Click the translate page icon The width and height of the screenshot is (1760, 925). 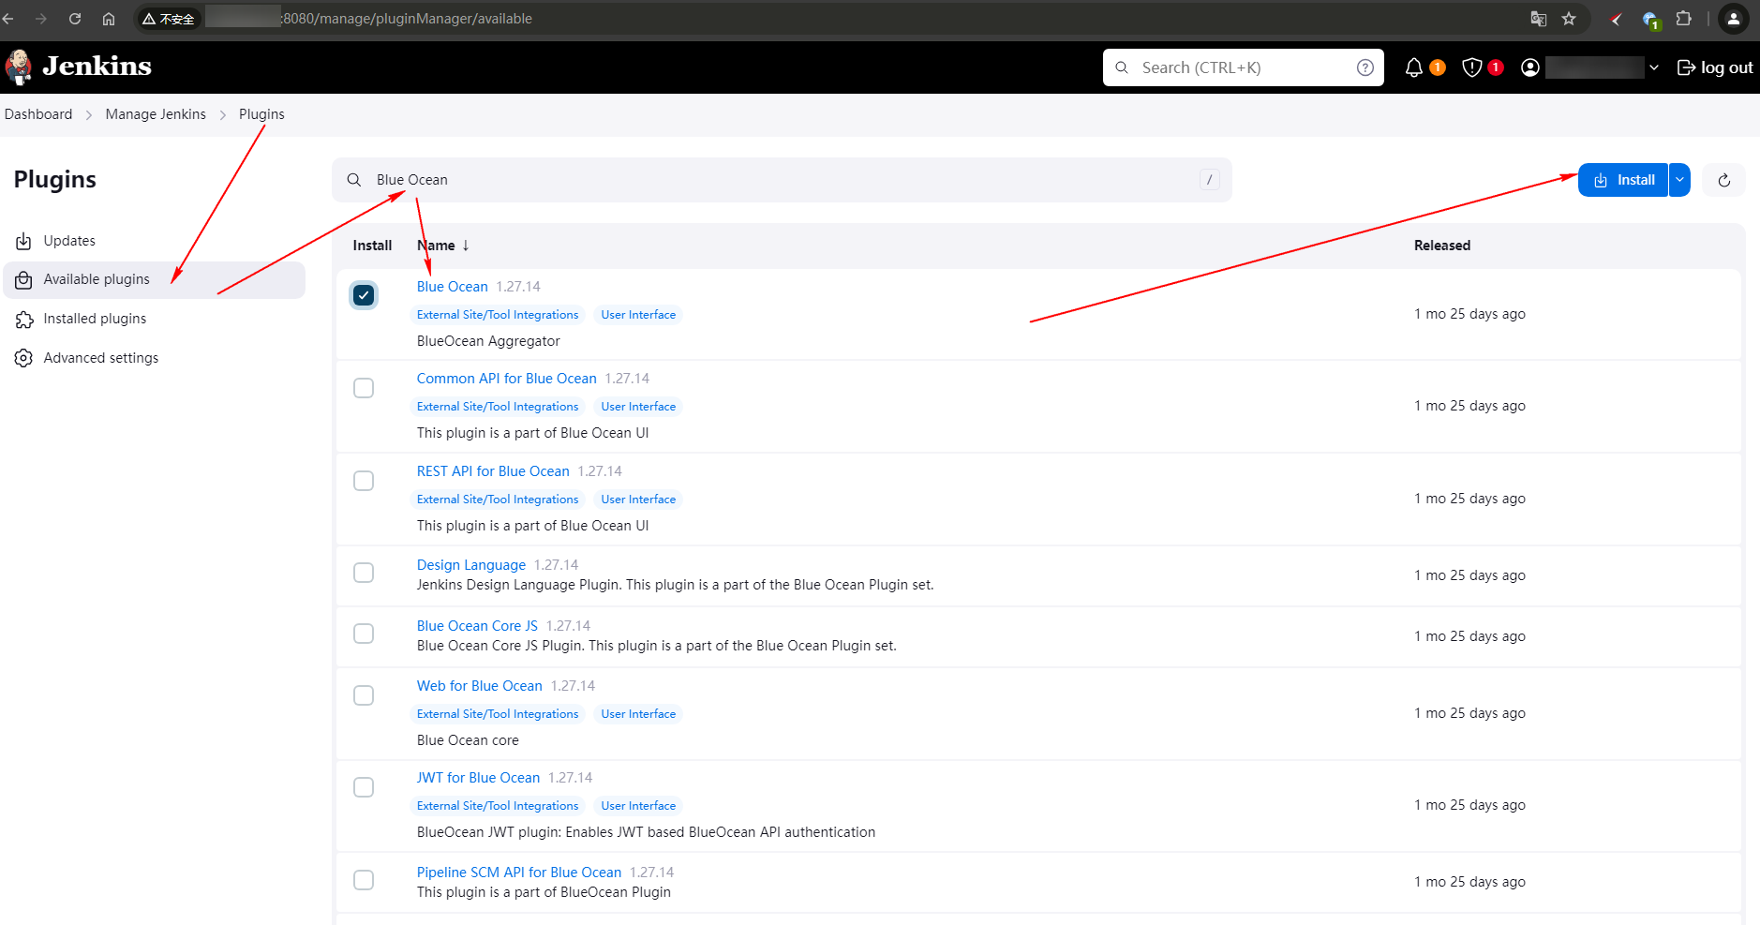coord(1538,19)
